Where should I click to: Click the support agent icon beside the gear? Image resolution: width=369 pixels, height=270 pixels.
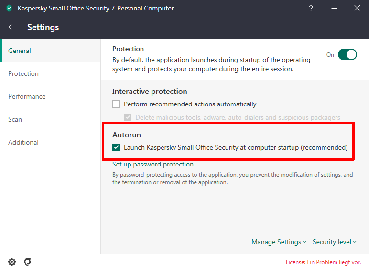pyautogui.click(x=28, y=262)
